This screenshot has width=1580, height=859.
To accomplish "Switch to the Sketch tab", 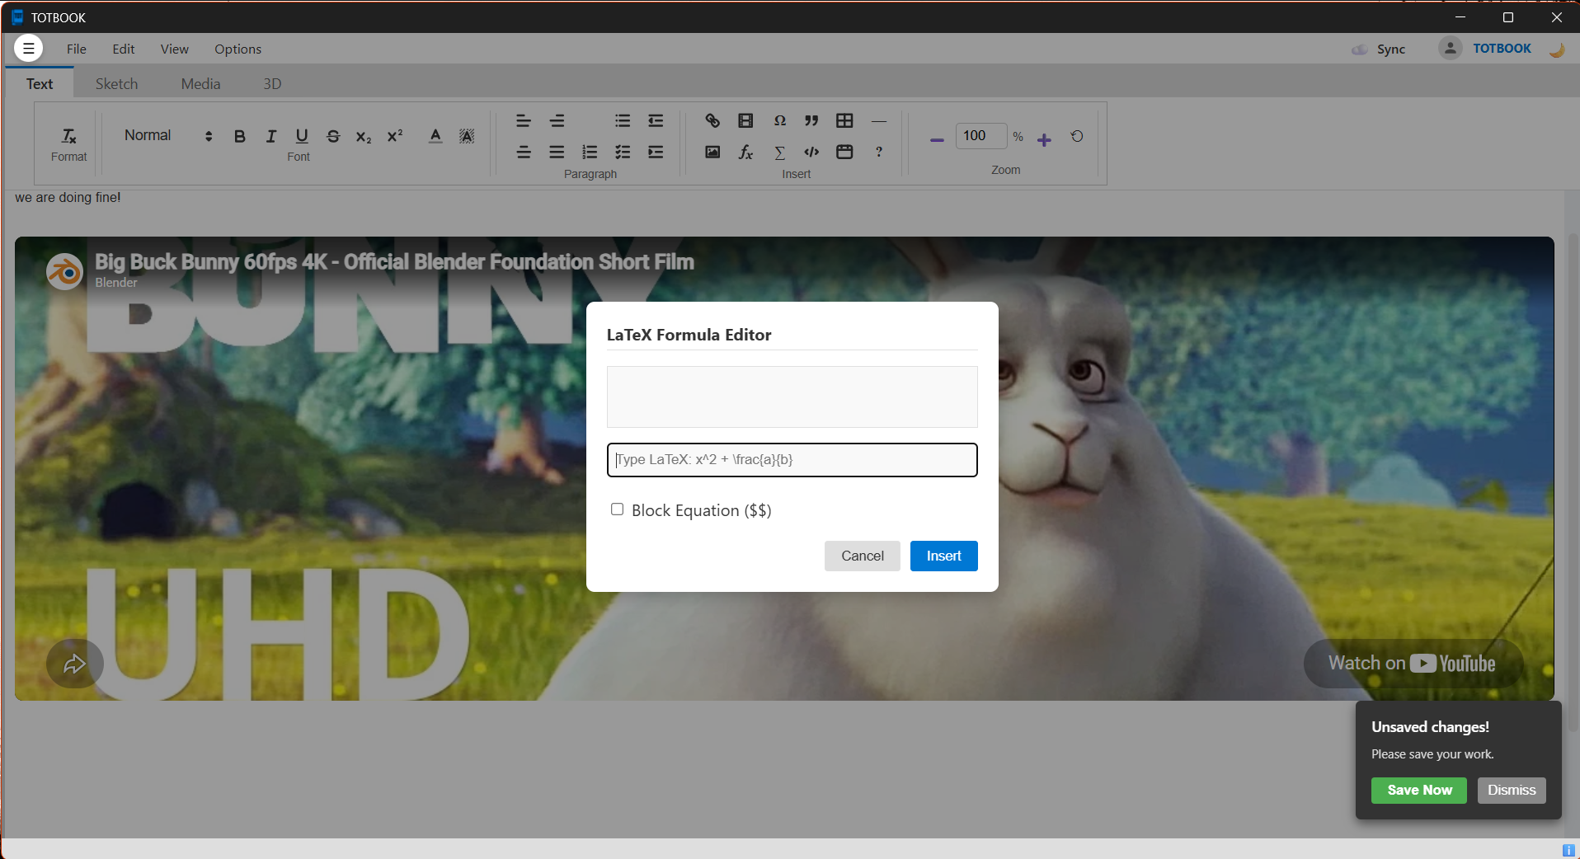I will click(x=116, y=83).
